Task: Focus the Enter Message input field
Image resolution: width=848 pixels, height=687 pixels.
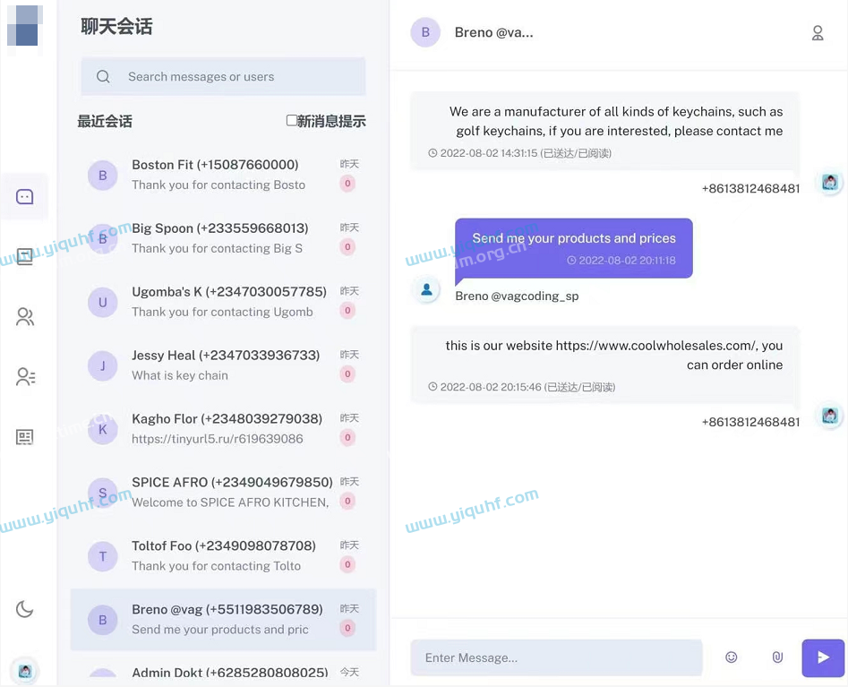Action: (x=556, y=657)
